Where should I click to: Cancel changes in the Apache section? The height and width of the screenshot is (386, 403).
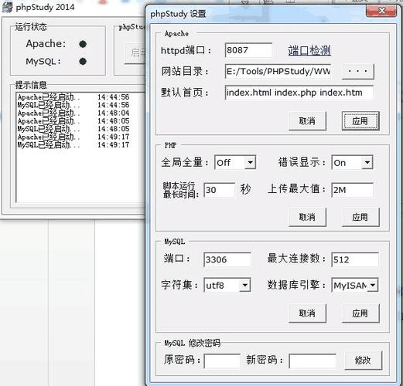[307, 121]
